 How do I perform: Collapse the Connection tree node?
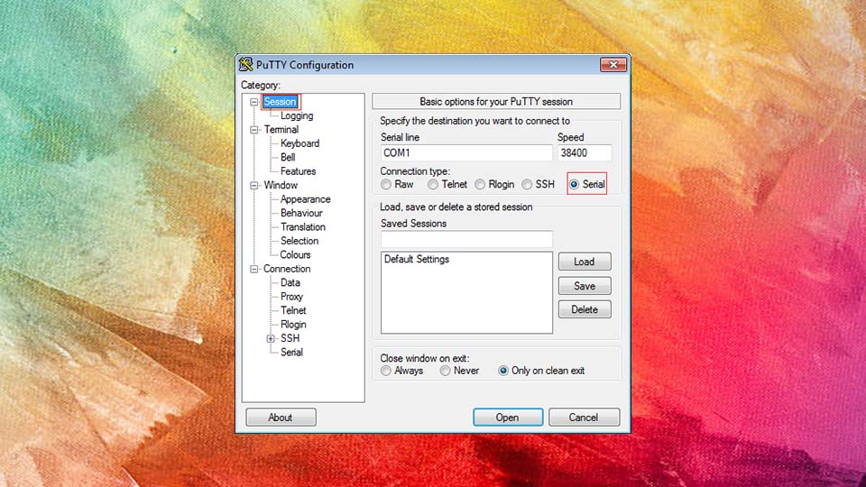254,269
